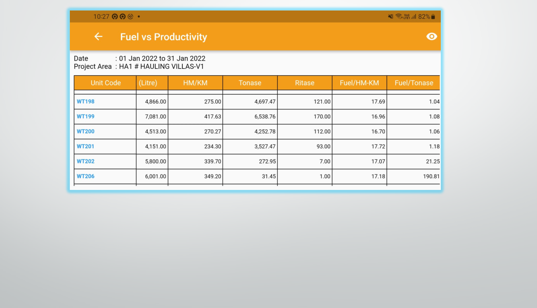This screenshot has height=308, width=537.
Task: Click Tonase value 31.45
Action: (269, 176)
